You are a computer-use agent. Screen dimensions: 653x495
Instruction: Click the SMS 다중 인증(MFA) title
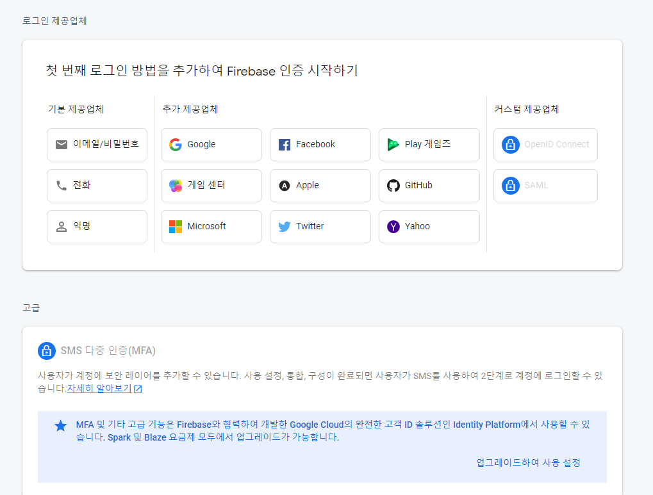tap(108, 350)
